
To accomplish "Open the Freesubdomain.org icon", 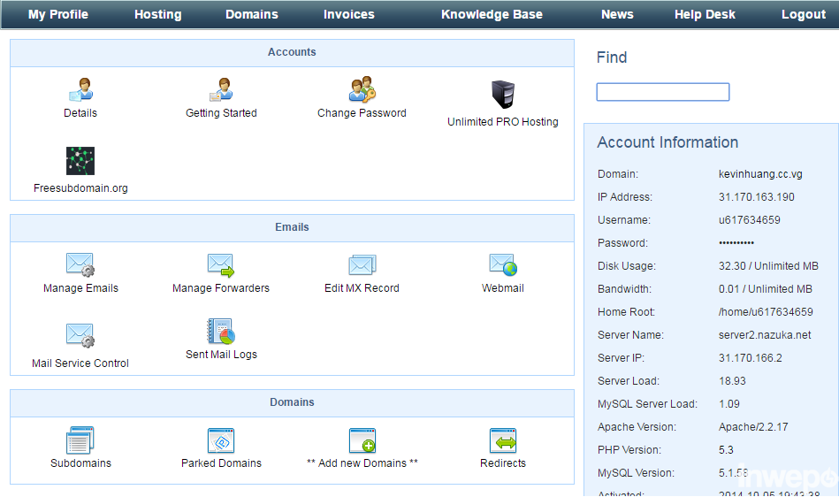I will coord(80,161).
